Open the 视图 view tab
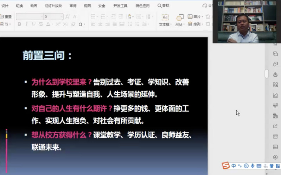 tap(87, 6)
